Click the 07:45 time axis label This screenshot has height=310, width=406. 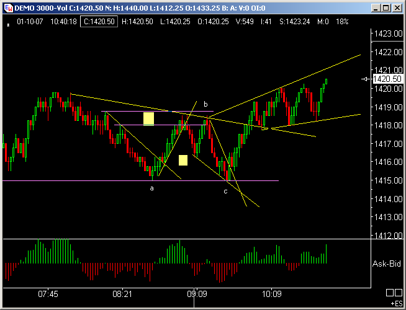48,294
